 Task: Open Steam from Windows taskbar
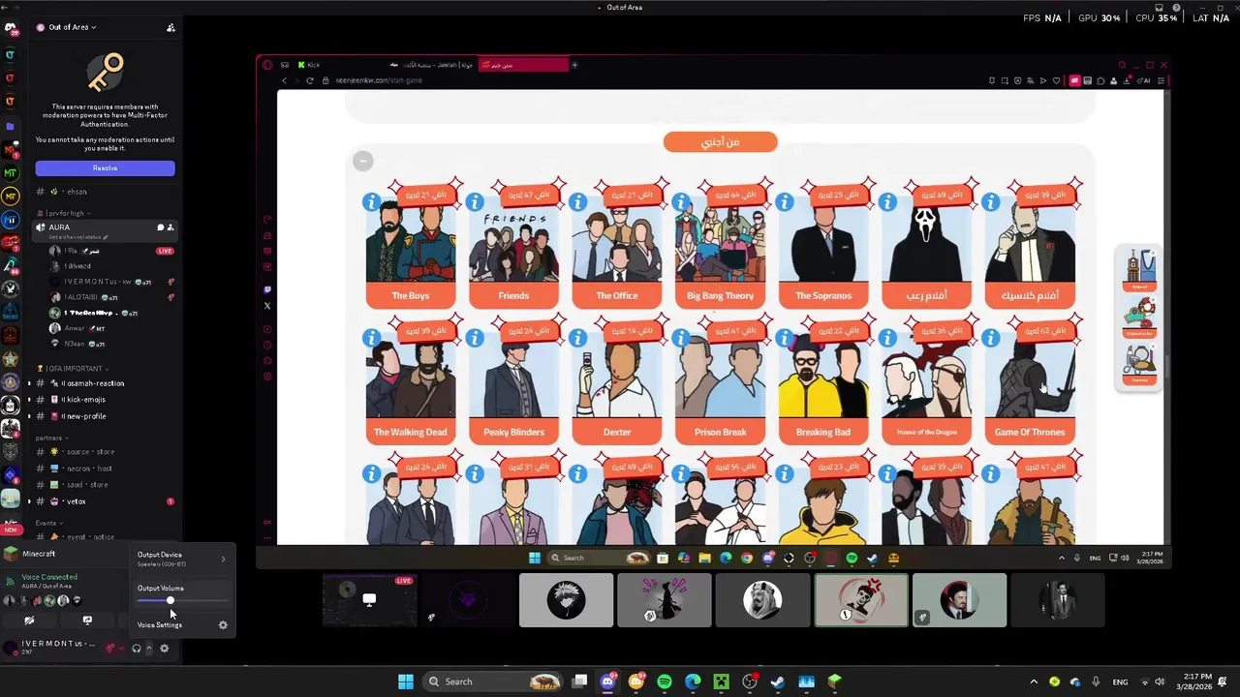[778, 682]
